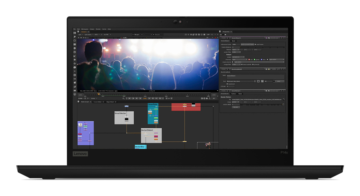Open the Merge nodes icon
Image resolution: width=360 pixels, height=196 pixels.
click(x=75, y=60)
